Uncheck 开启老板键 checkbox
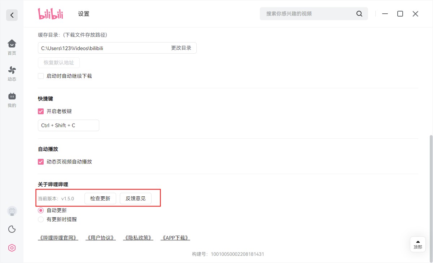 click(x=41, y=111)
